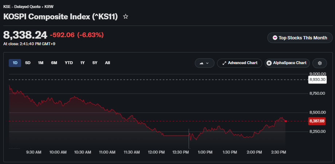Show the All time range
The width and height of the screenshot is (335, 164).
[107, 63]
